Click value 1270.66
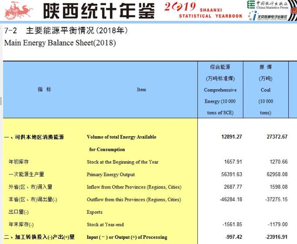 279,162
